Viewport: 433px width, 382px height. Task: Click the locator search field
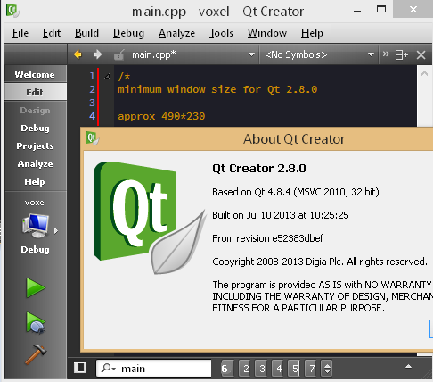click(154, 369)
